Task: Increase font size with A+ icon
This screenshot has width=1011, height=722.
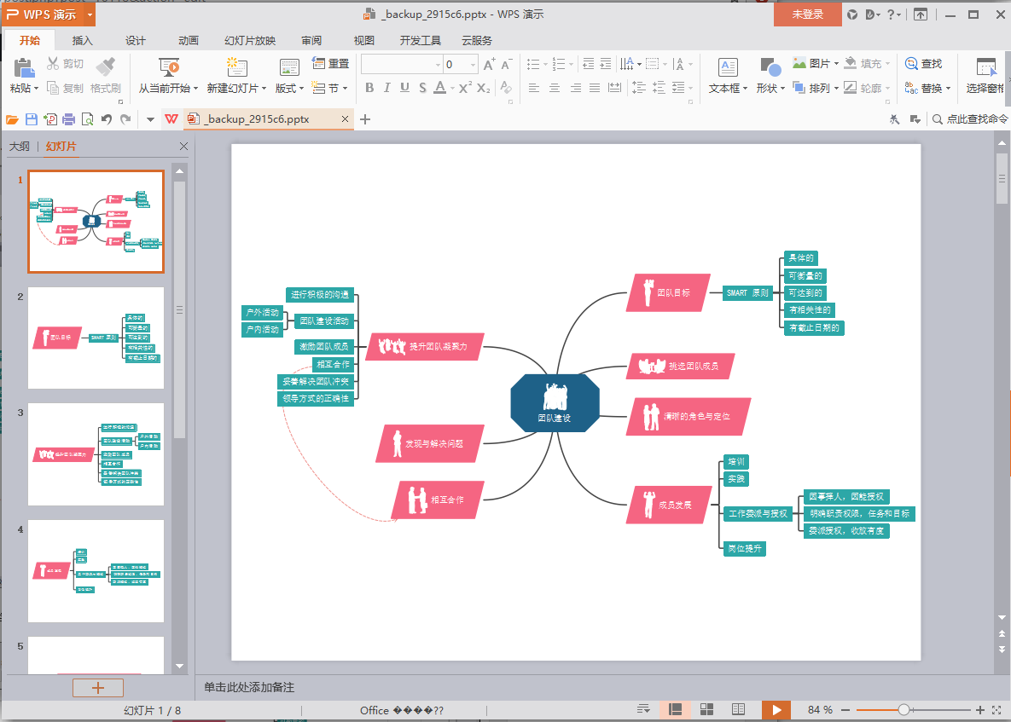Action: tap(490, 64)
